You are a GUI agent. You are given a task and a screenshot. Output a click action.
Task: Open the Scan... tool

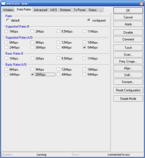(128, 55)
